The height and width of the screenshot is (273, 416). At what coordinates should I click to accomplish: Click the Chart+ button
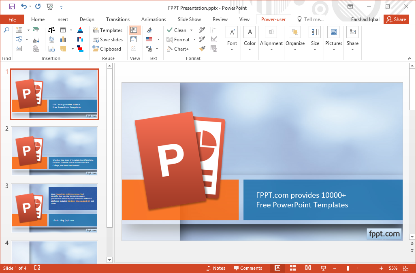tap(177, 49)
